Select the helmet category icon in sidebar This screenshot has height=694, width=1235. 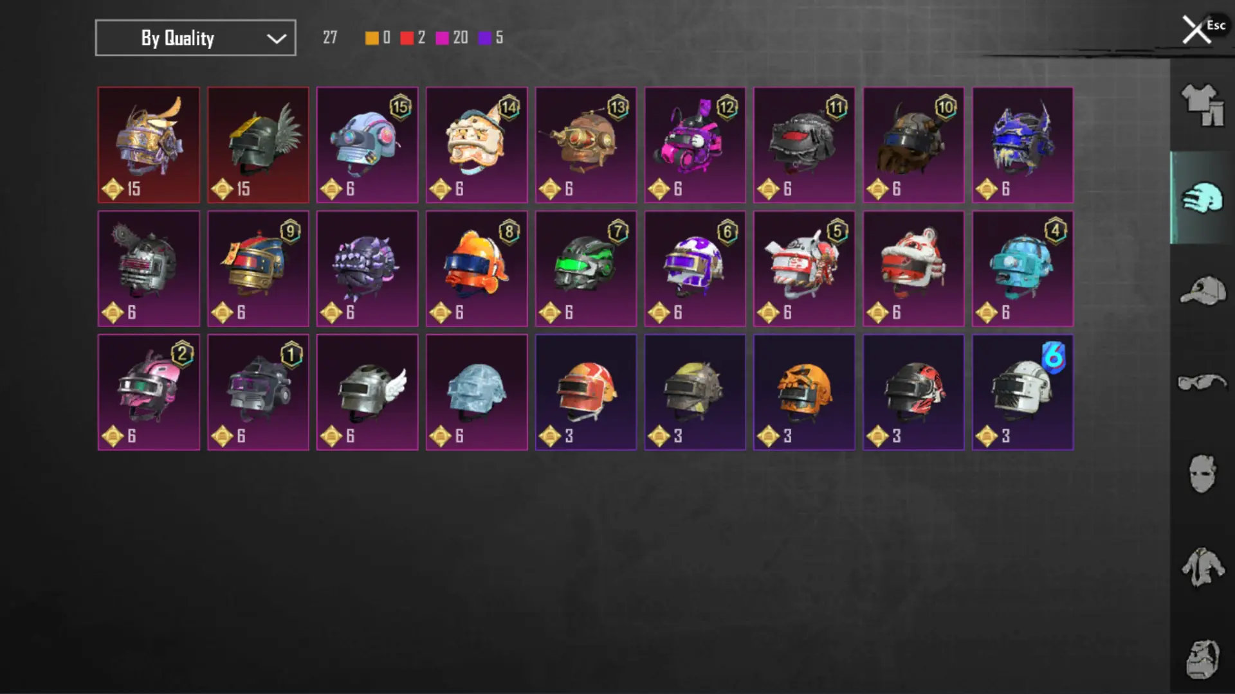pyautogui.click(x=1202, y=197)
